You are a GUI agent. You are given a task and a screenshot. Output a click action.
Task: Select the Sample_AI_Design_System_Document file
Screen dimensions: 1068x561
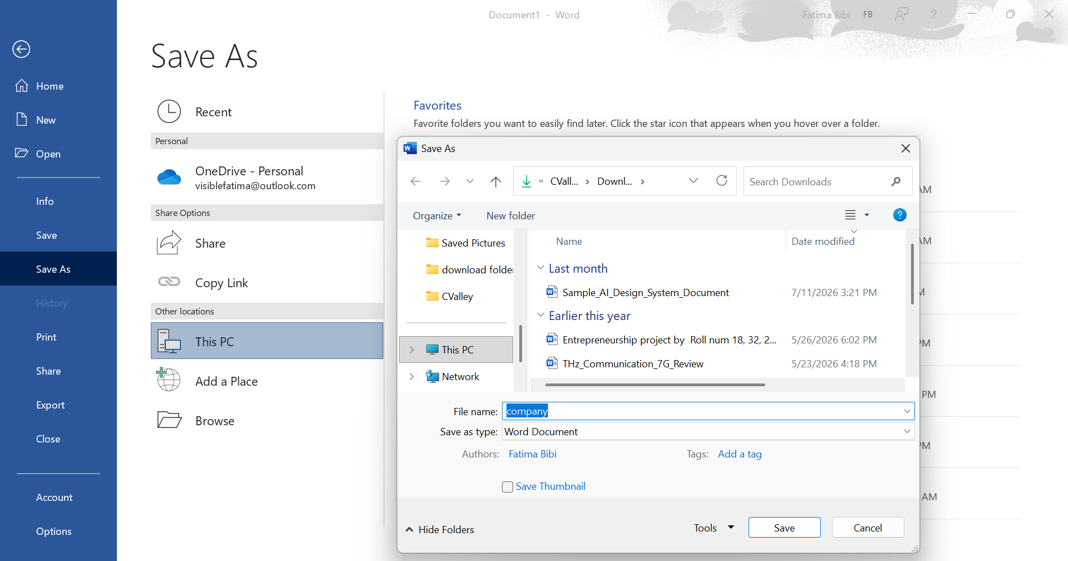pos(645,292)
